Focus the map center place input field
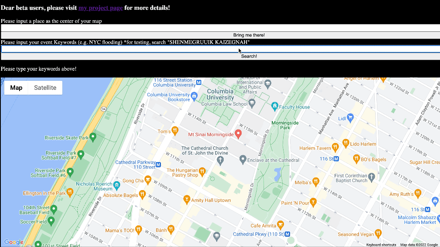 [x=220, y=28]
